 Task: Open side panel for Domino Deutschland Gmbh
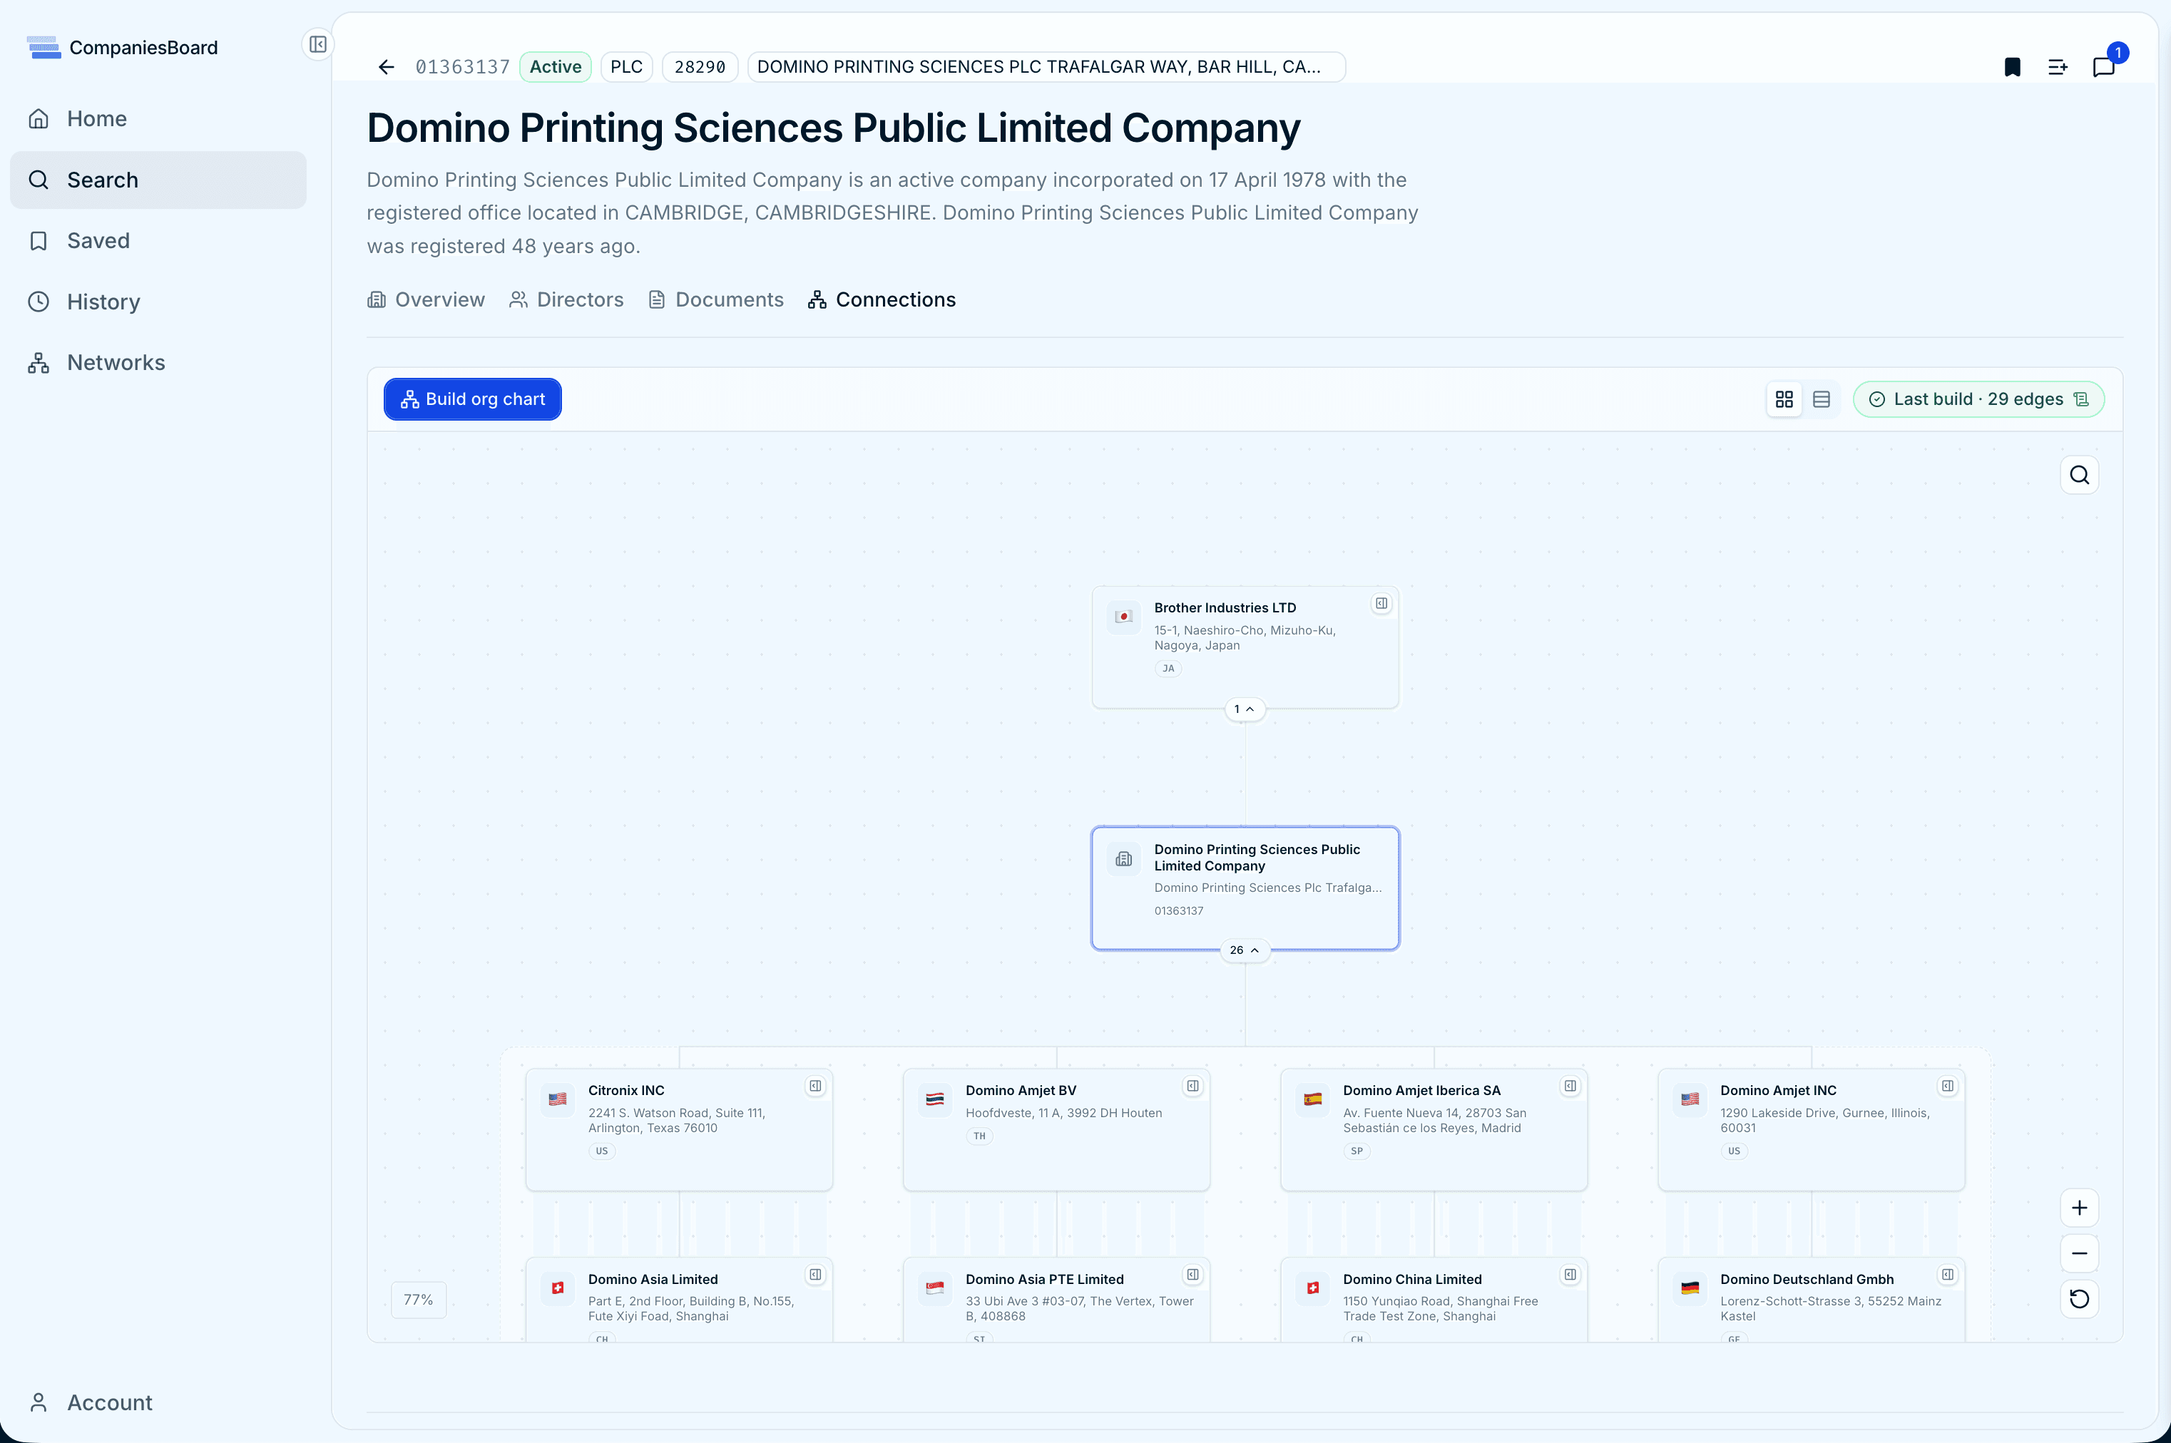[1948, 1275]
